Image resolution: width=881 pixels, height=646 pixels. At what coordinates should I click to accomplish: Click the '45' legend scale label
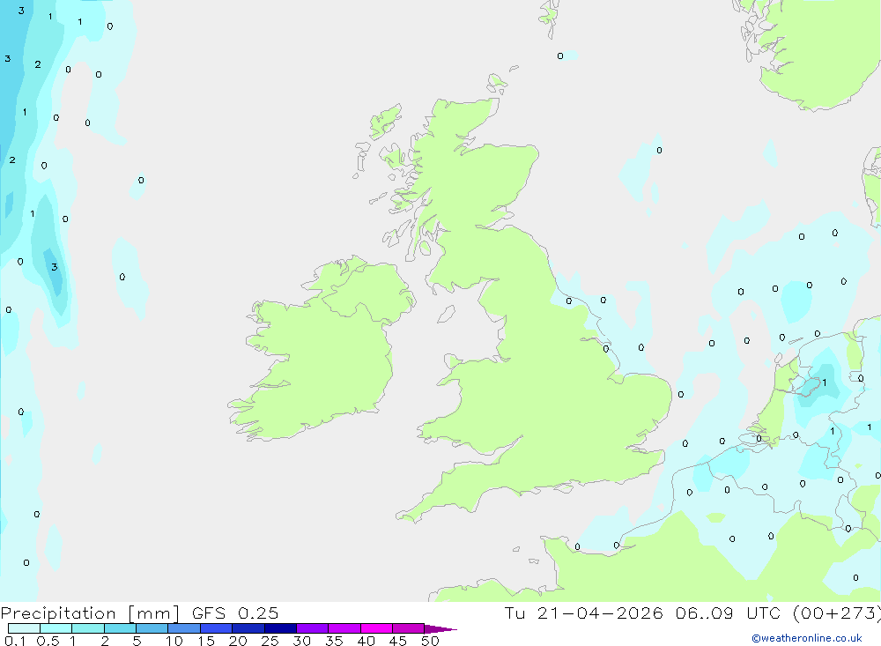(x=398, y=641)
